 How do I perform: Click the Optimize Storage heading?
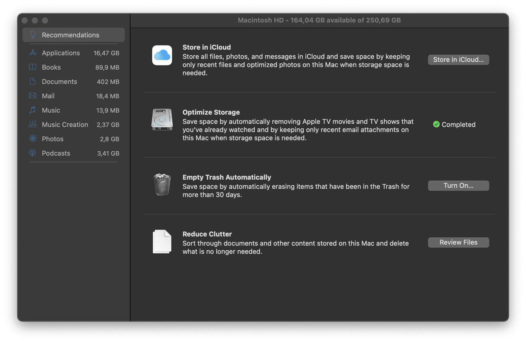(211, 112)
